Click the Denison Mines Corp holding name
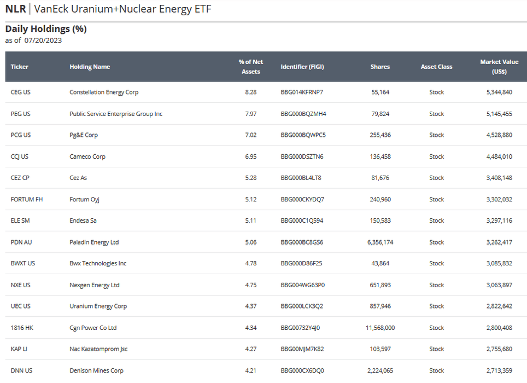 96,370
